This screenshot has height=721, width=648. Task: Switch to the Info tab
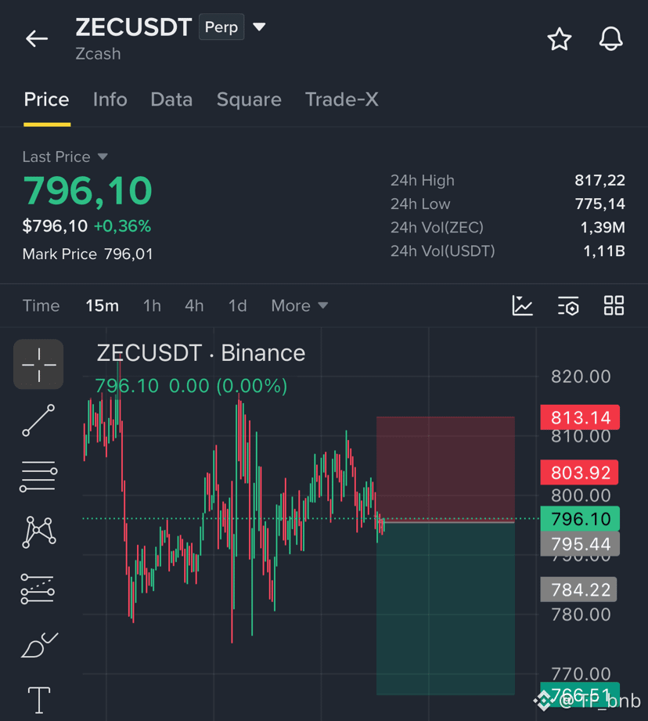[110, 99]
